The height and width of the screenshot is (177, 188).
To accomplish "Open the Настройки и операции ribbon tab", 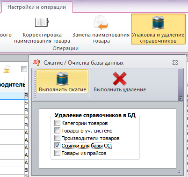I will (37, 7).
